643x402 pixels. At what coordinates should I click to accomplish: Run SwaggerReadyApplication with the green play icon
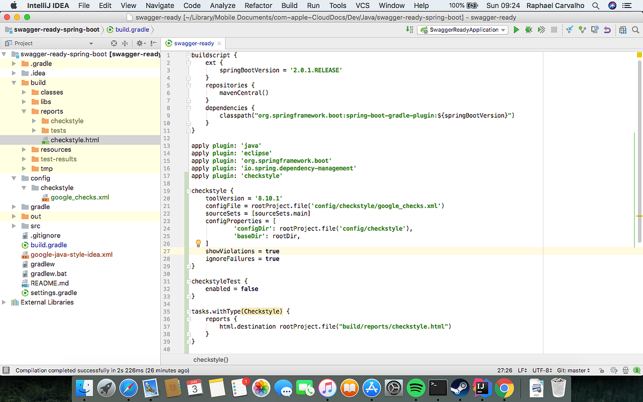pos(517,31)
